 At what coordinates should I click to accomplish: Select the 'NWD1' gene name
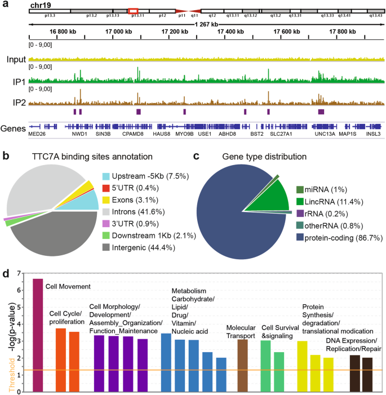coord(79,134)
